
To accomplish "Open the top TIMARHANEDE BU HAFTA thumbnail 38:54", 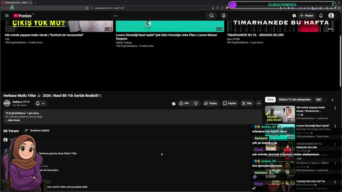I will [x=281, y=26].
